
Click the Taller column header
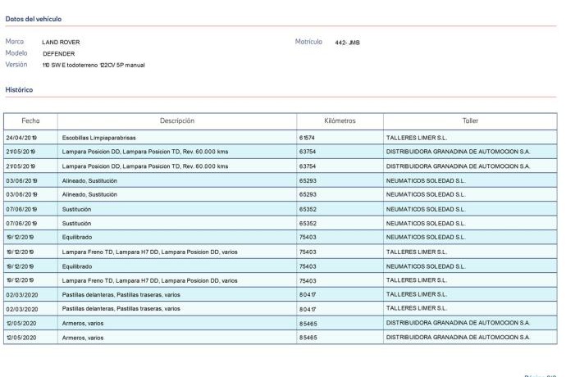(470, 120)
